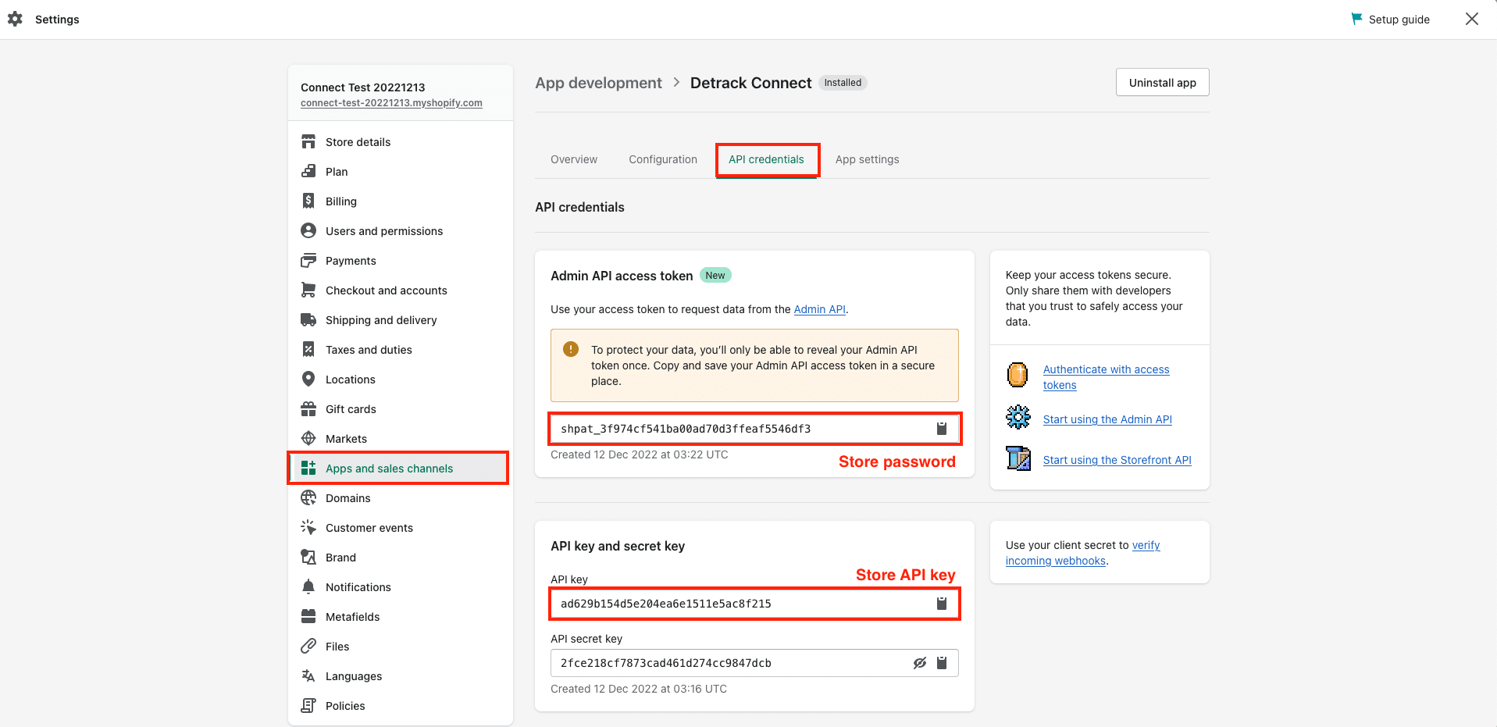Hide the API secret key value
Viewport: 1497px width, 727px height.
pyautogui.click(x=920, y=663)
